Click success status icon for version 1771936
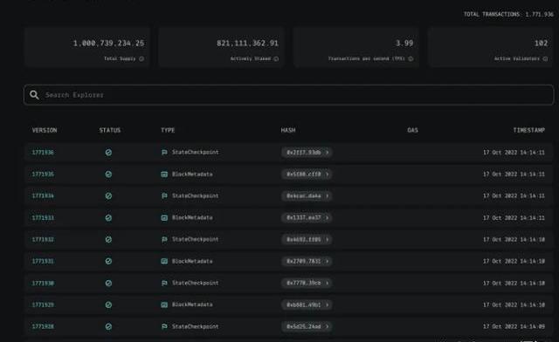Screen dimensions: 559x342 coord(108,153)
